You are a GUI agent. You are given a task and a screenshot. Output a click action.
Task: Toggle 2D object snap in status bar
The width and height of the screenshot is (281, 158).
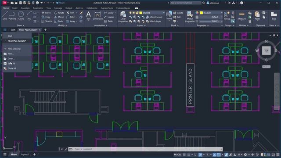[x=219, y=154]
